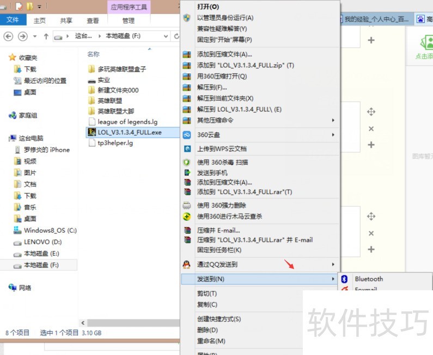Select the 新建文件夹000 folder
This screenshot has width=433, height=355.
click(118, 90)
